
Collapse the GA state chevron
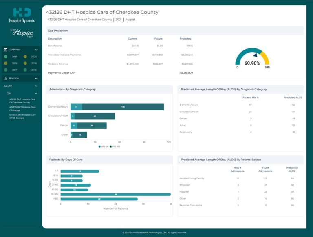point(36,94)
